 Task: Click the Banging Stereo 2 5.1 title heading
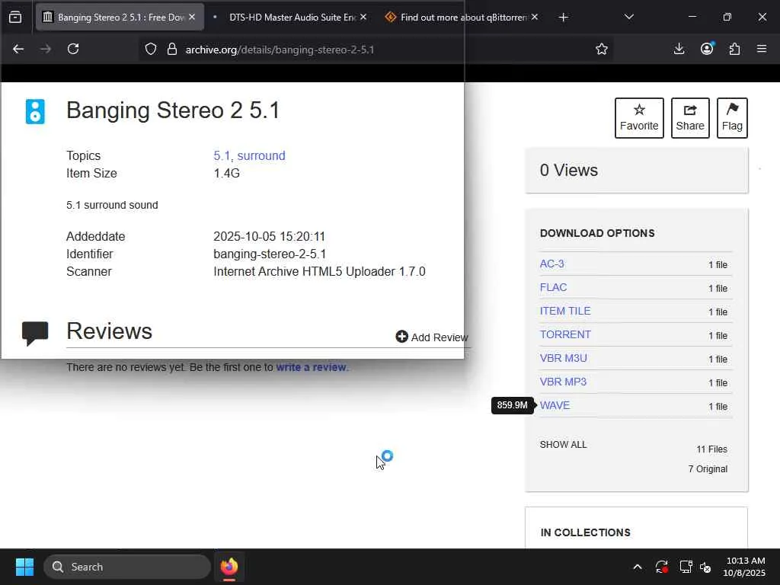[x=173, y=110]
